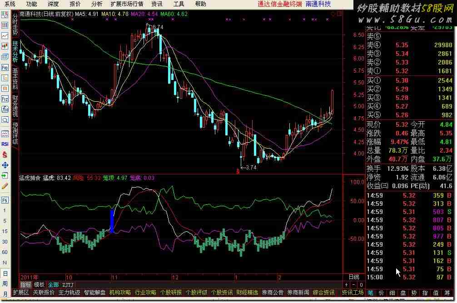Open the 分析 menu
Screen dimensions: 457x303
click(x=97, y=4)
